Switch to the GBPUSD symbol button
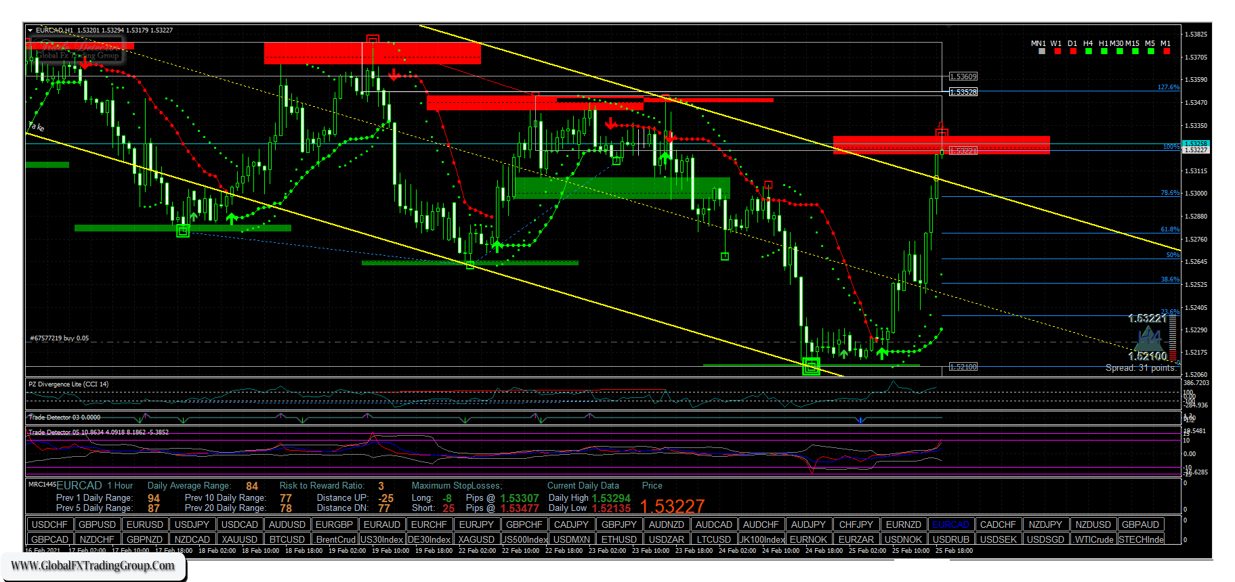The image size is (1235, 582). pos(97,524)
